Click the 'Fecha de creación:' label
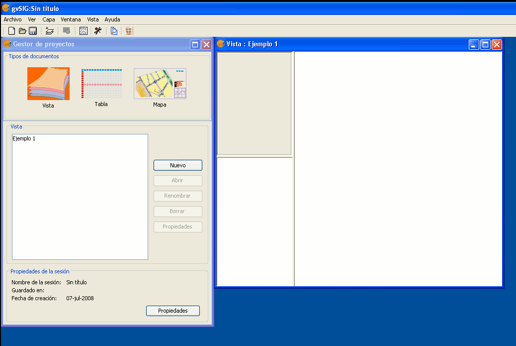Viewport: 516px width, 346px height. pos(34,299)
